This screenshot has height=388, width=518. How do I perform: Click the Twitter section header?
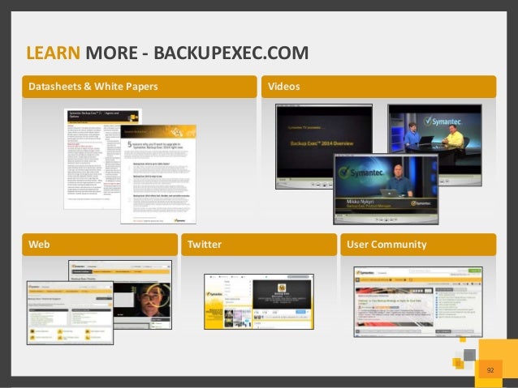[x=259, y=245]
